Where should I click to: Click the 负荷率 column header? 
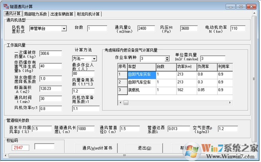click(x=207, y=67)
